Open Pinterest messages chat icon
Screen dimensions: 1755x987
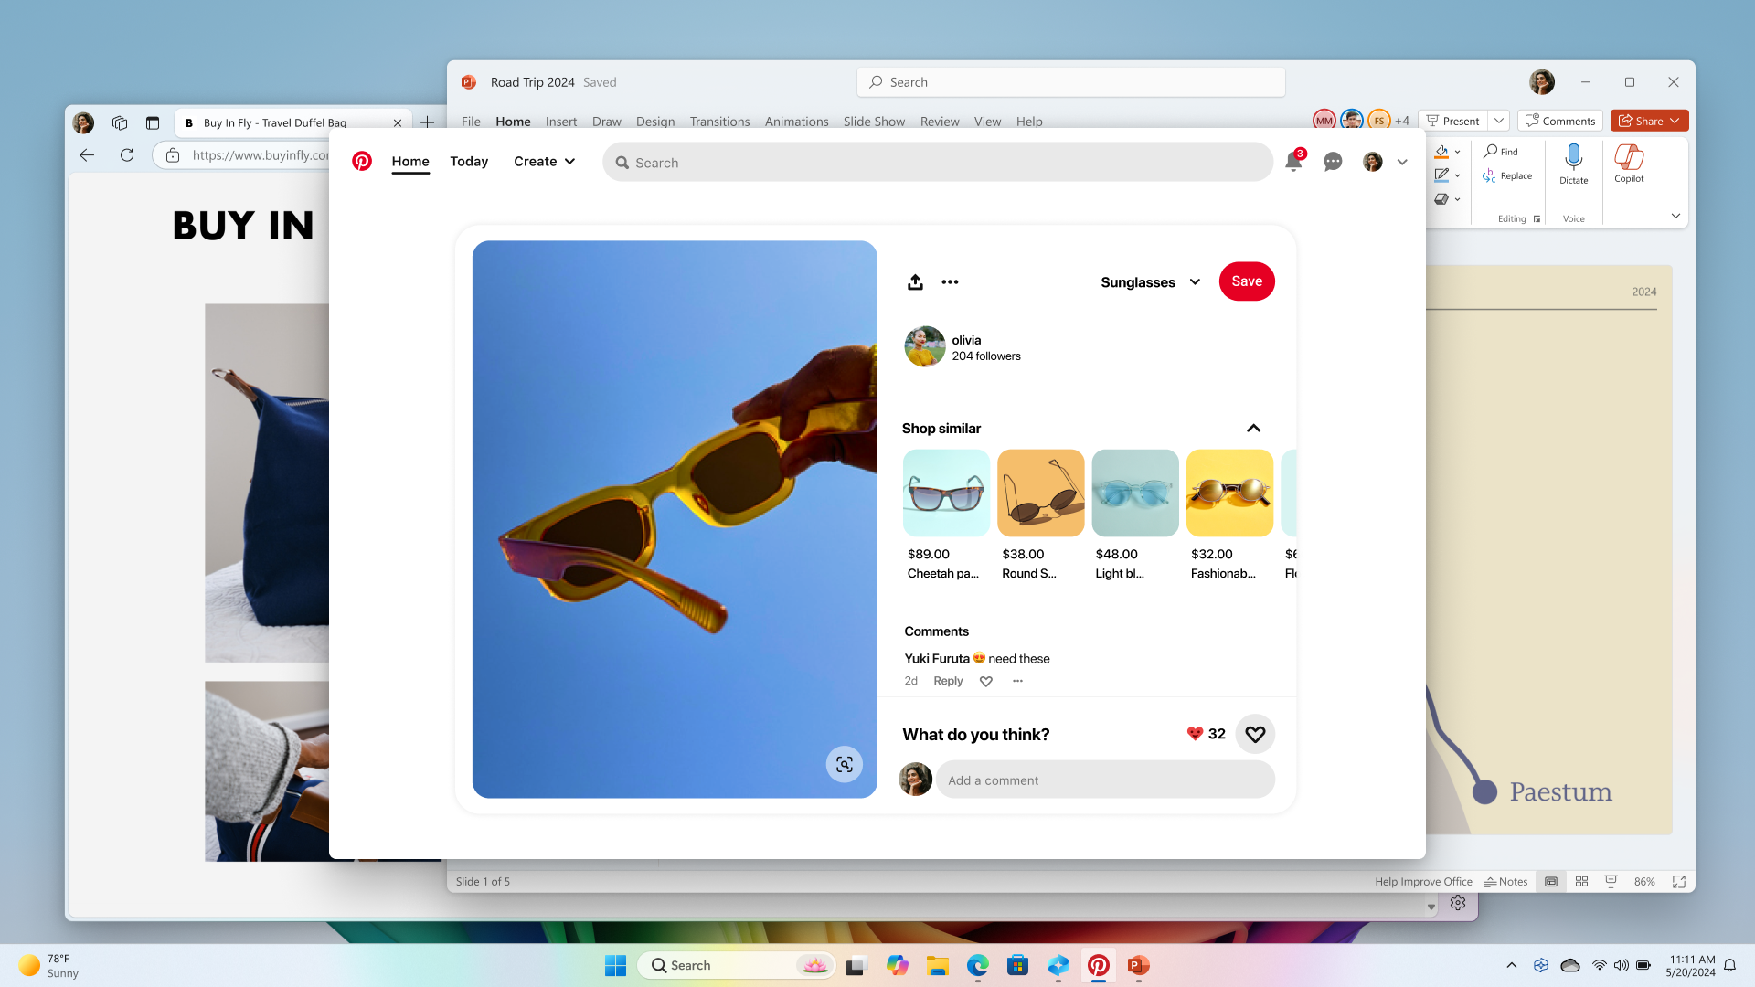(1333, 162)
